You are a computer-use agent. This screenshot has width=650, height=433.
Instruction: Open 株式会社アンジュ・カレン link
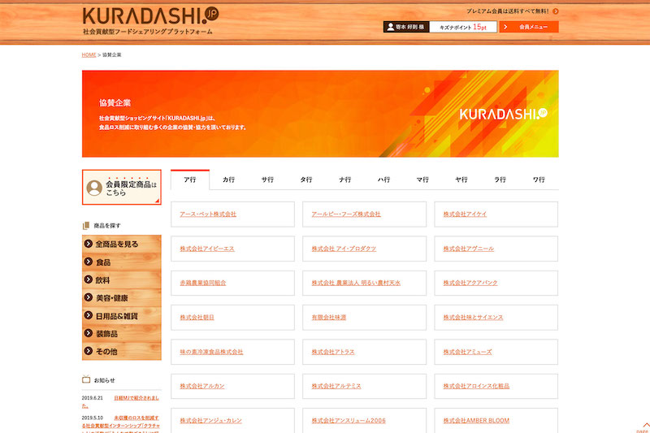[210, 421]
